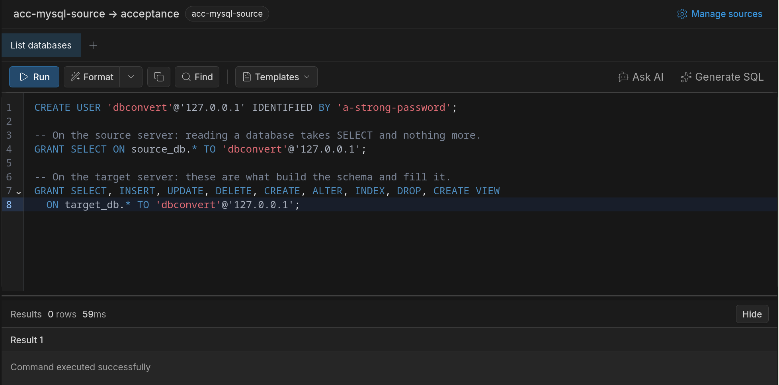Click Generate SQL
The width and height of the screenshot is (779, 385).
pyautogui.click(x=722, y=77)
